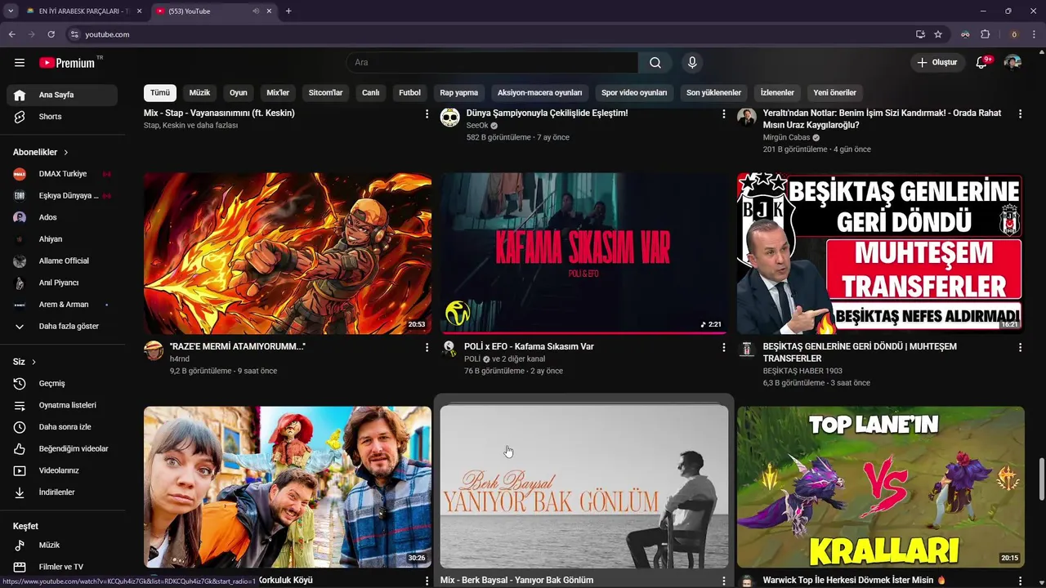Open options menu for POLİ x EFO video

coord(723,348)
